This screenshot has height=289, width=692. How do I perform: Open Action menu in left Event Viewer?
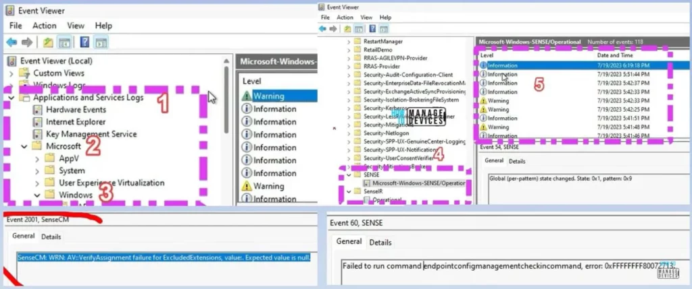pos(44,26)
